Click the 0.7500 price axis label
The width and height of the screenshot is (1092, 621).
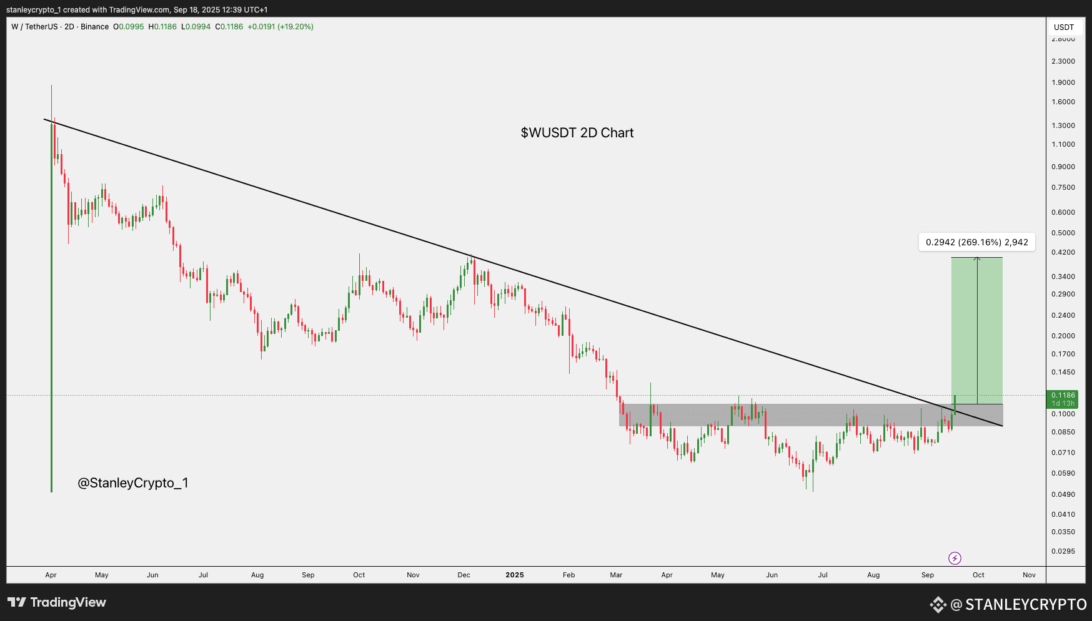click(x=1063, y=187)
